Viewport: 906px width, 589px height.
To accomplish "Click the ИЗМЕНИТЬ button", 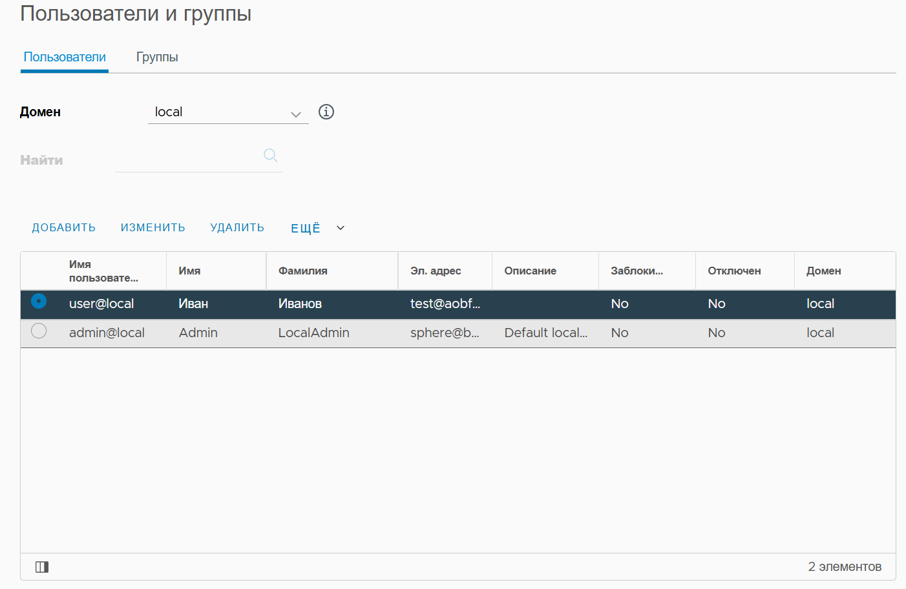I will point(153,227).
